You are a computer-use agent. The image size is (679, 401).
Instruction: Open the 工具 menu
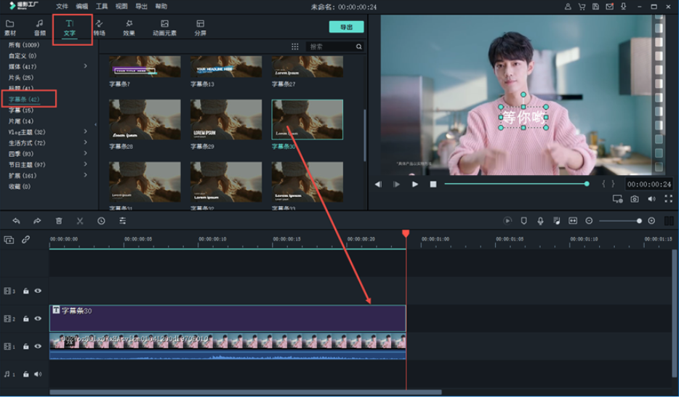(102, 7)
